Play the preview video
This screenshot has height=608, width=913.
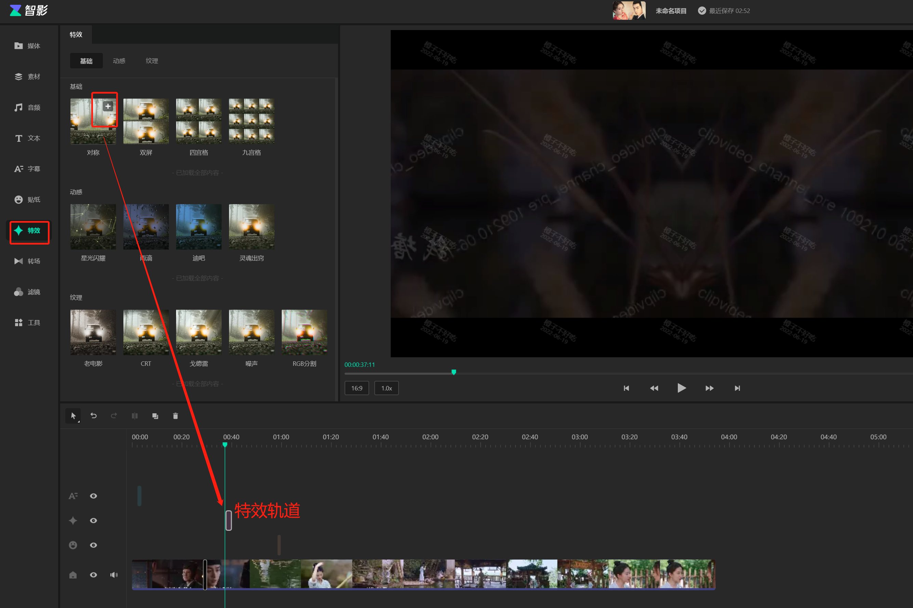(681, 388)
